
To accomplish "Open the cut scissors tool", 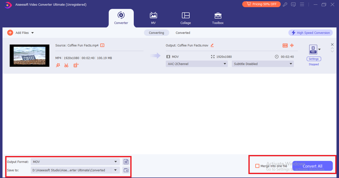I will [x=66, y=65].
